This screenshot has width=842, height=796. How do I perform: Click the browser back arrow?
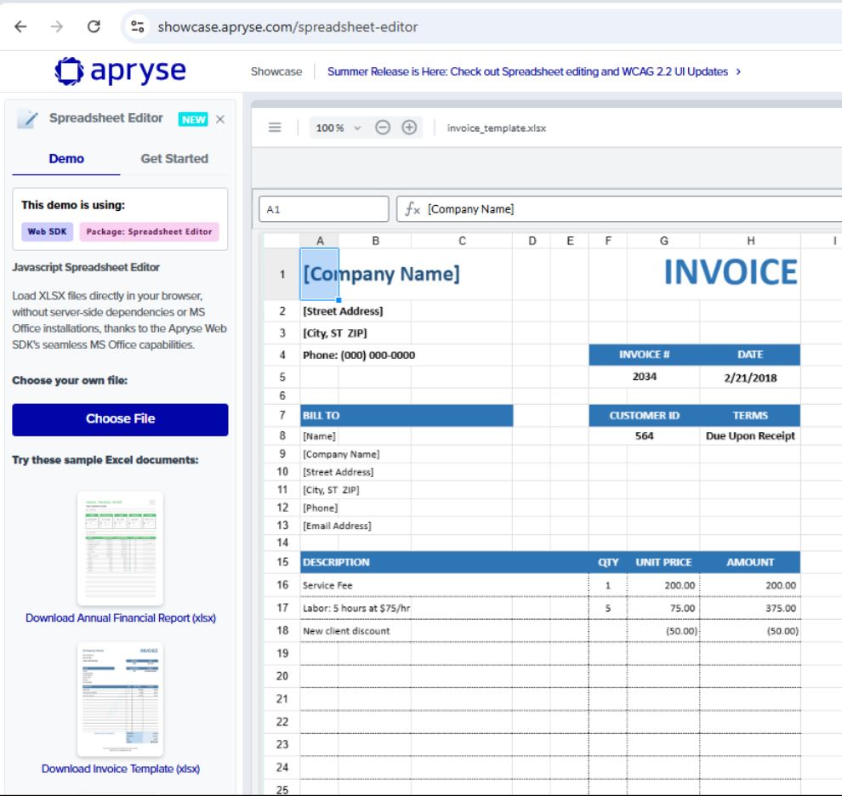coord(20,26)
